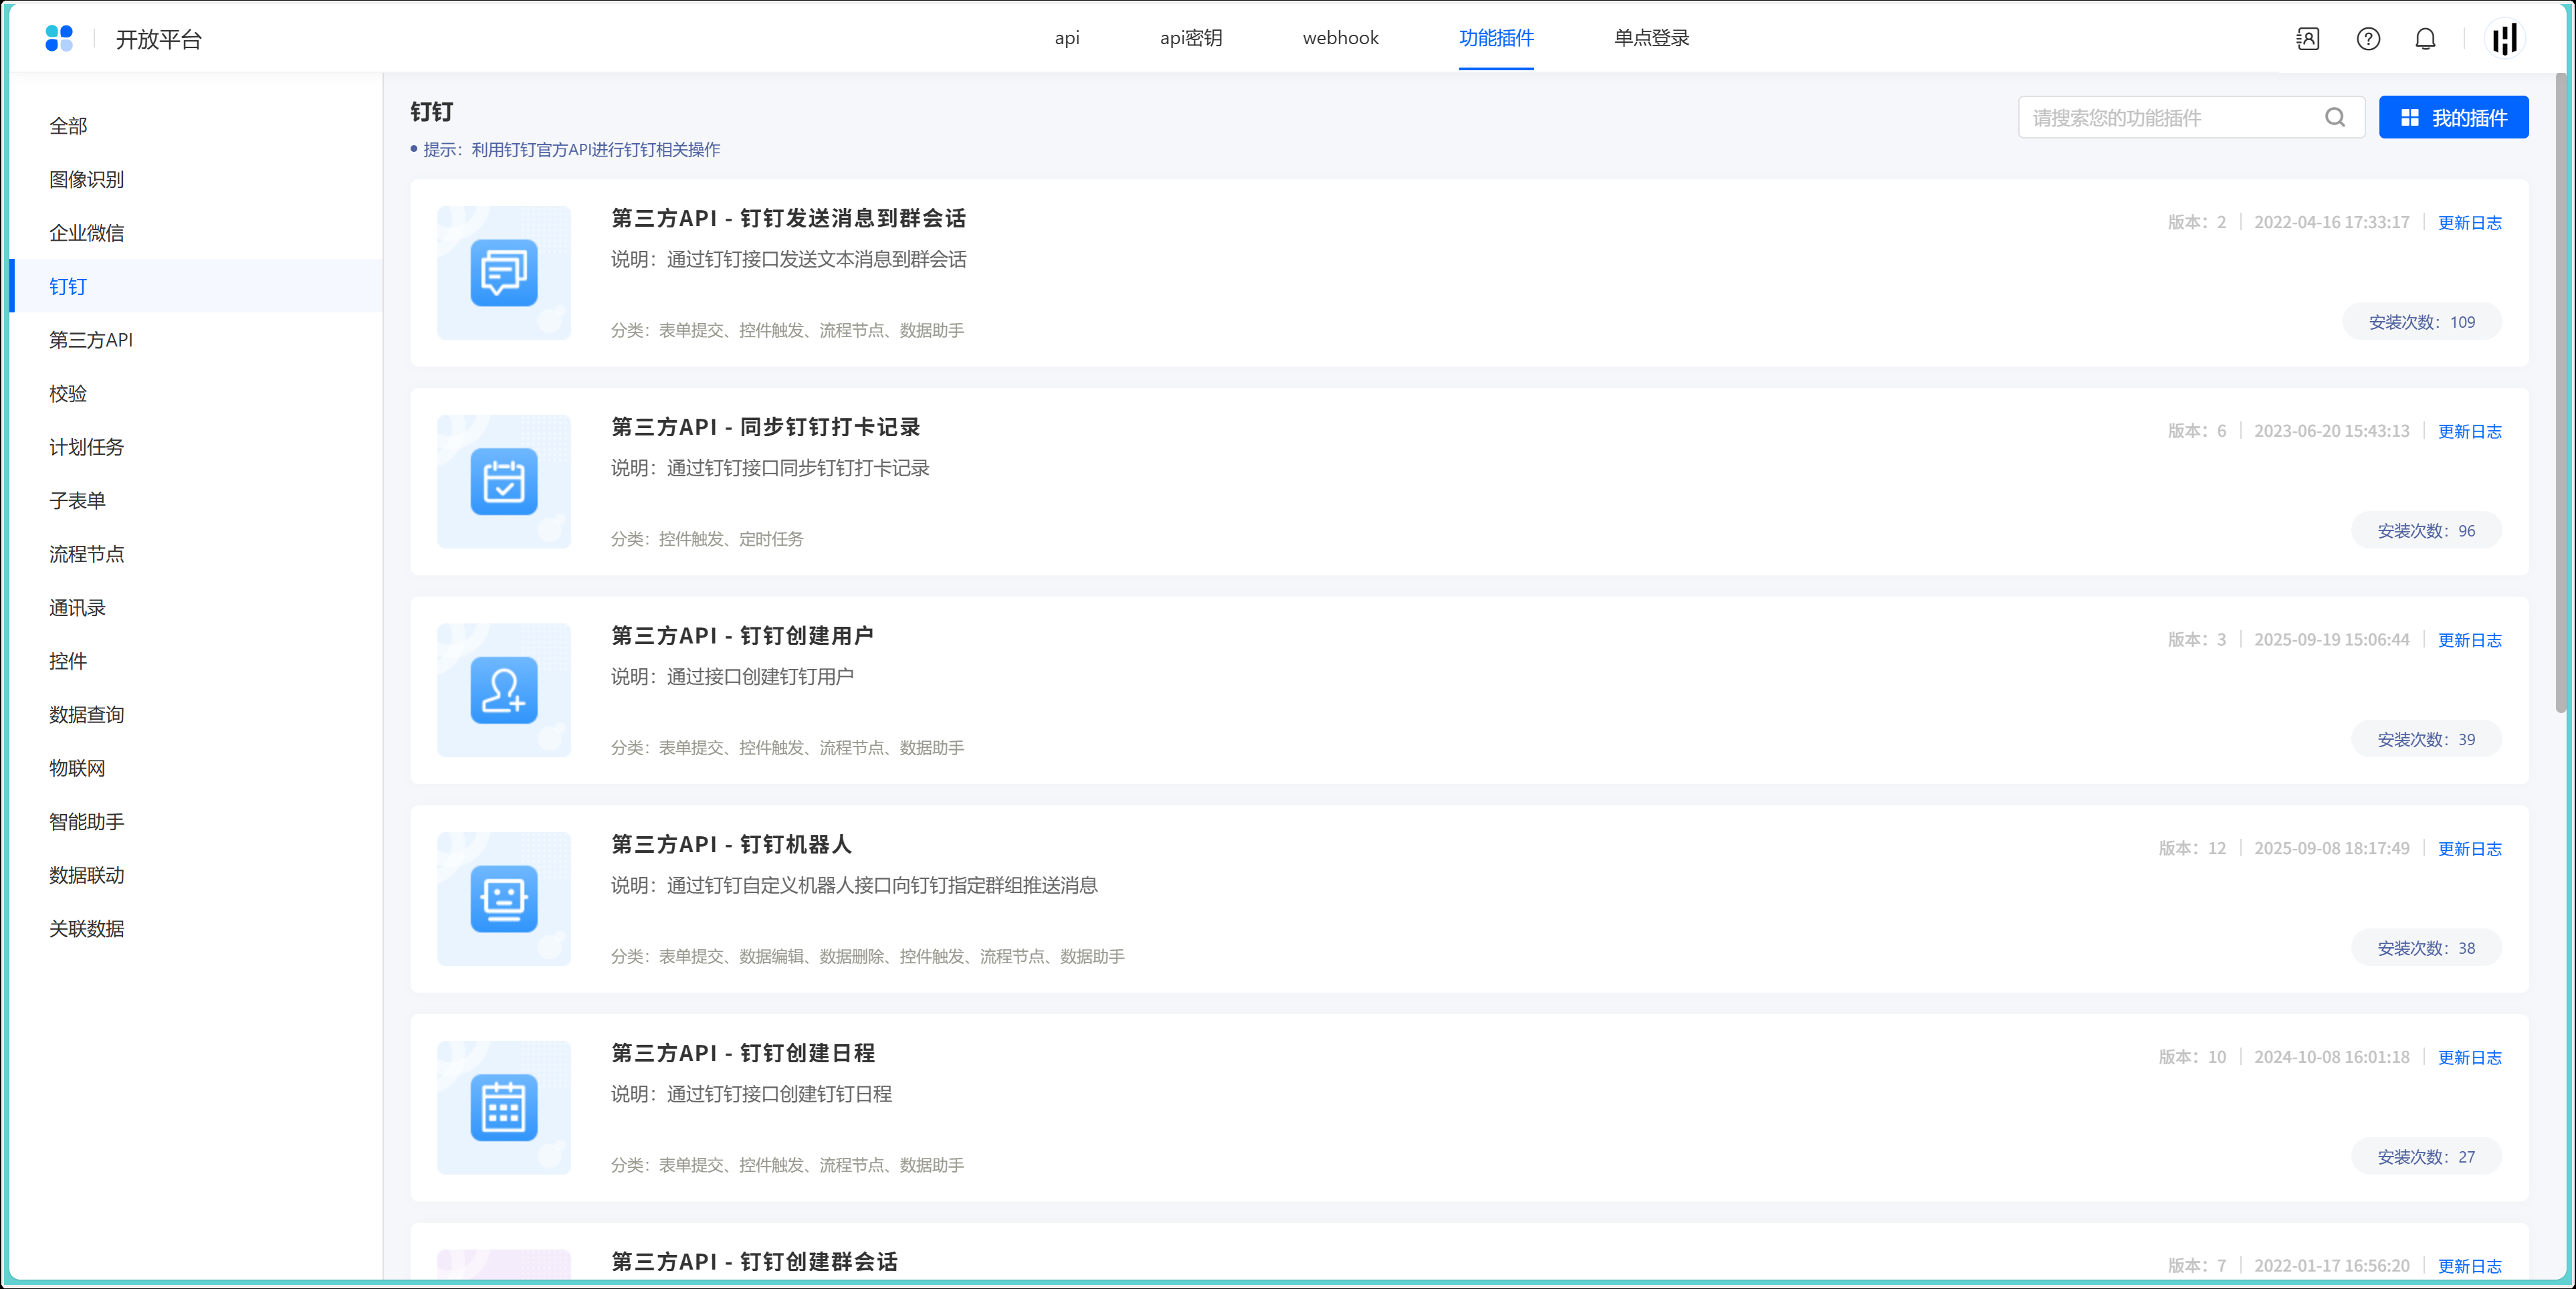Viewport: 2576px width, 1289px height.
Task: Select 企业微信 category in sidebar
Action: tap(87, 233)
